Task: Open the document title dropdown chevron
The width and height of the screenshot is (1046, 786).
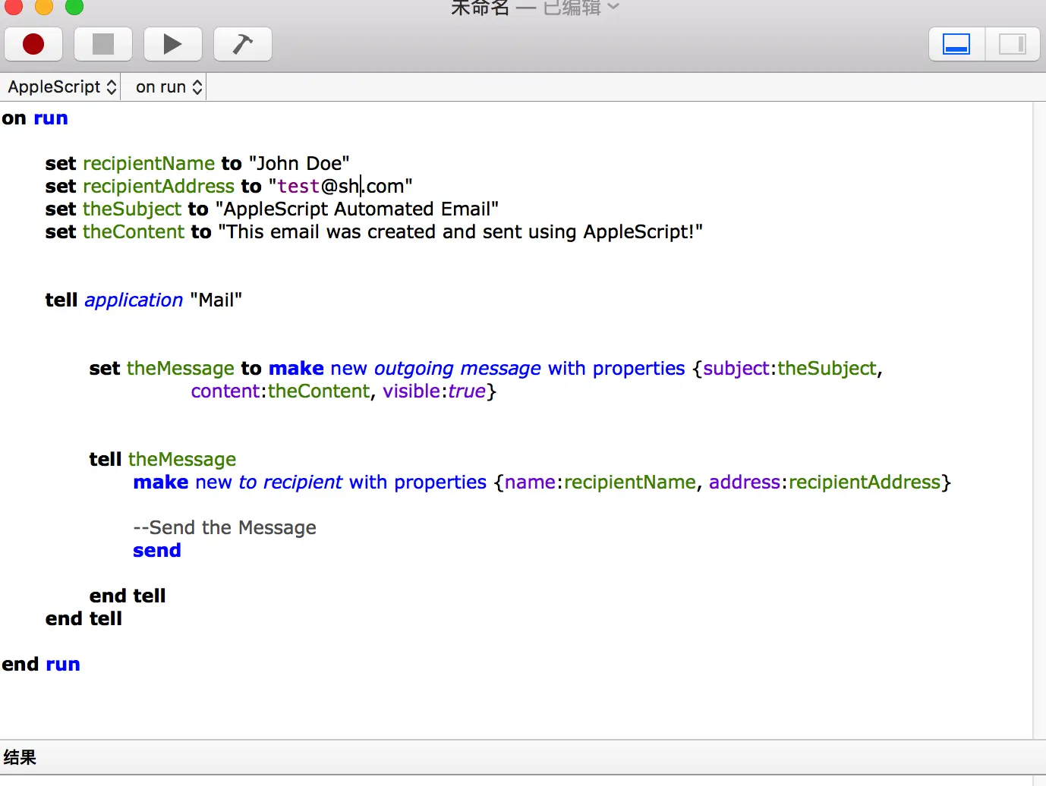Action: pos(614,7)
